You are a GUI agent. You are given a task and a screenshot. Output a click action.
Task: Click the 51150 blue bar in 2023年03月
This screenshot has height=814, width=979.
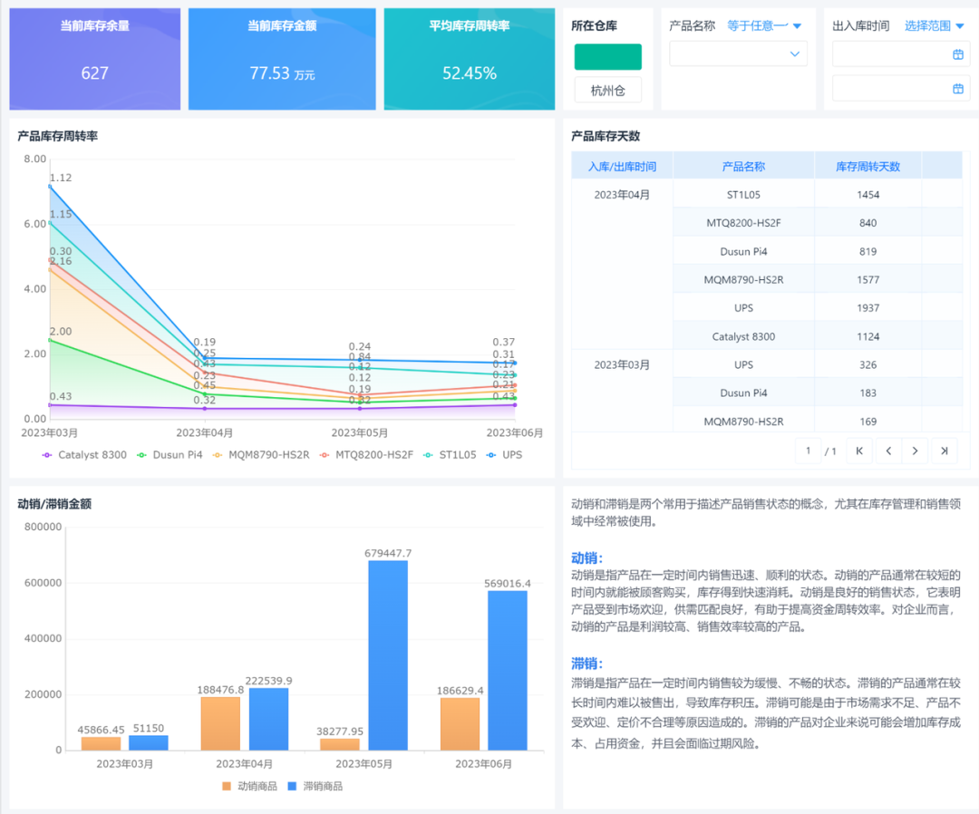(149, 742)
